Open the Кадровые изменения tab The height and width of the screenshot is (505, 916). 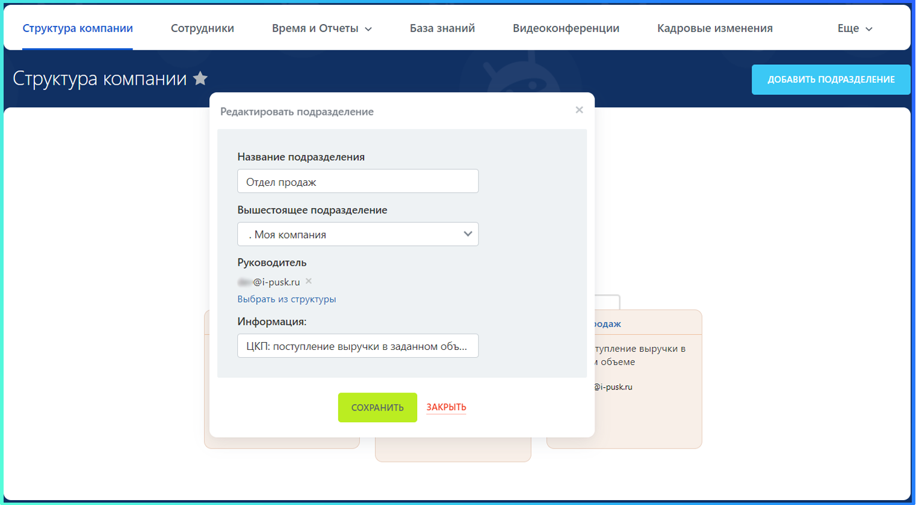point(714,28)
